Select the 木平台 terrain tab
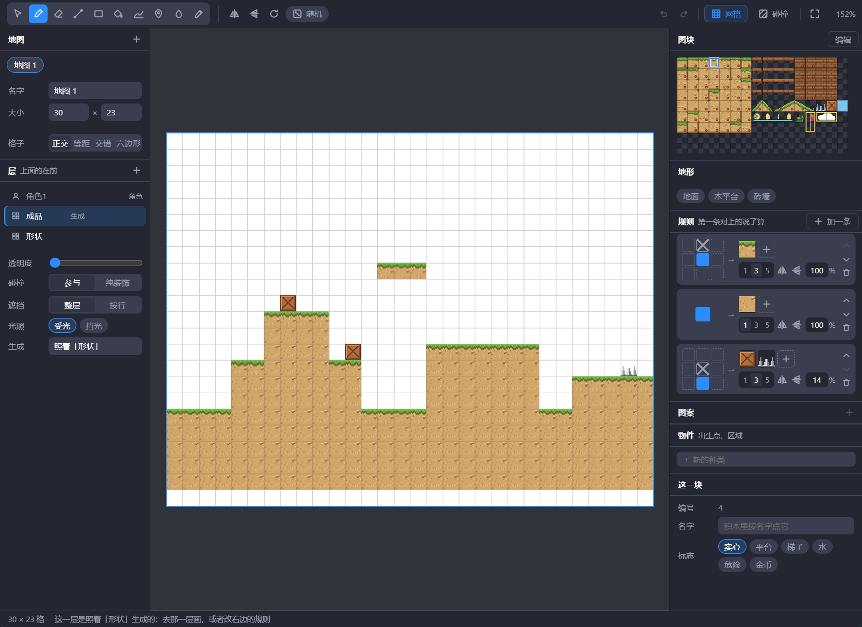This screenshot has height=627, width=862. [x=726, y=196]
